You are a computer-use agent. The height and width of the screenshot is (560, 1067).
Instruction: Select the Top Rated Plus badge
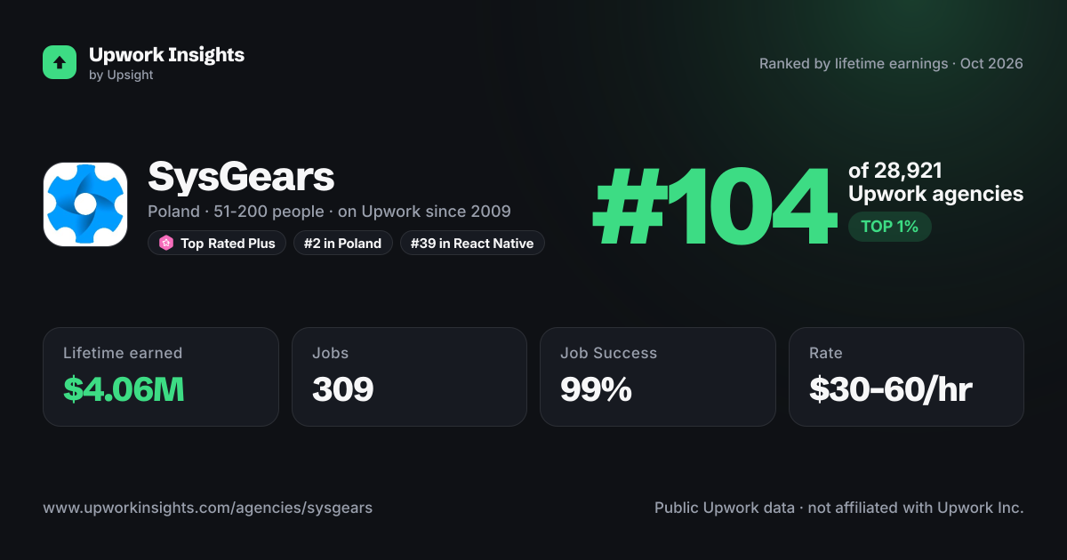(217, 244)
